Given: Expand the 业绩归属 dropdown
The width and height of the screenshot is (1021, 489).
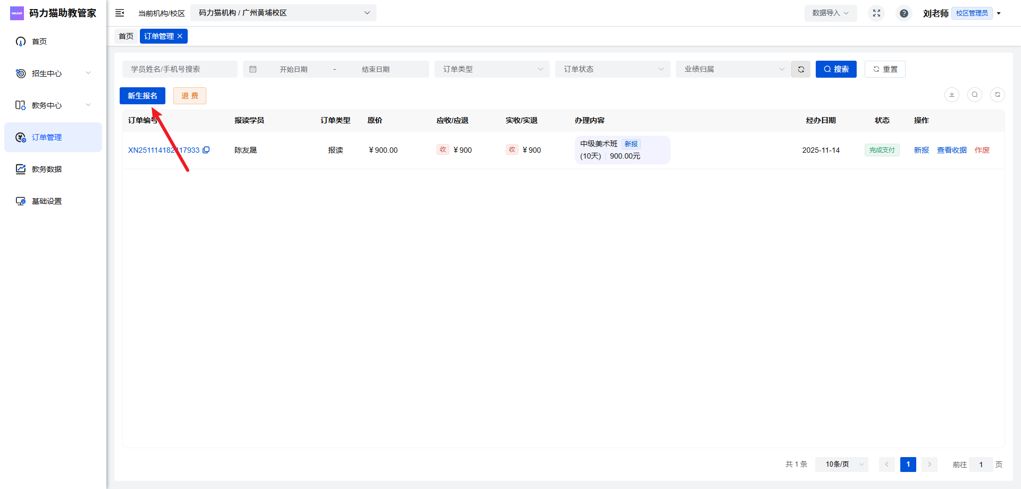Looking at the screenshot, I should [x=733, y=69].
